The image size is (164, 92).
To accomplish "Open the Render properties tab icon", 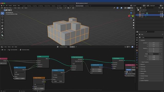I will (137, 38).
